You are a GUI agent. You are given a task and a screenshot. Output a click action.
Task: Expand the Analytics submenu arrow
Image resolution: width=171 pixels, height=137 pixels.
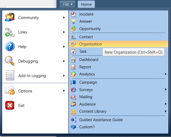tap(166, 74)
